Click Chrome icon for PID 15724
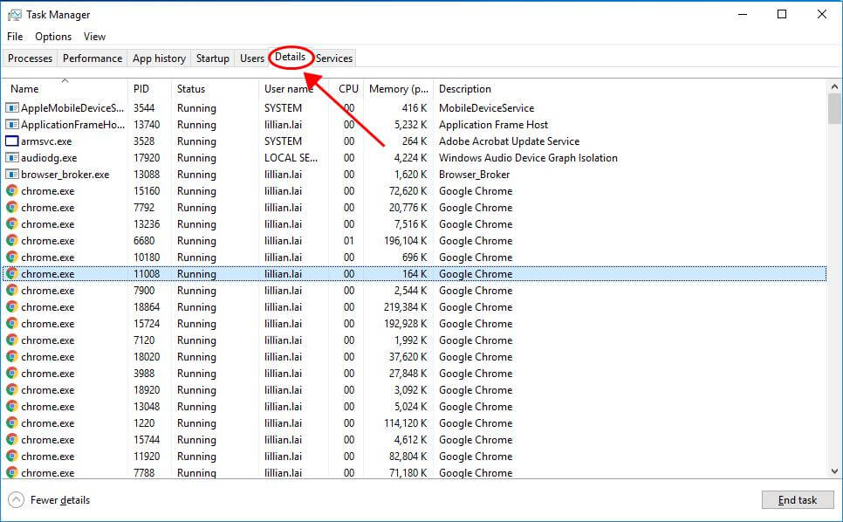The height and width of the screenshot is (522, 843). coord(12,324)
